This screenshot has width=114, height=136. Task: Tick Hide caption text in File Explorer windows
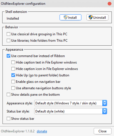pyautogui.click(x=13, y=62)
